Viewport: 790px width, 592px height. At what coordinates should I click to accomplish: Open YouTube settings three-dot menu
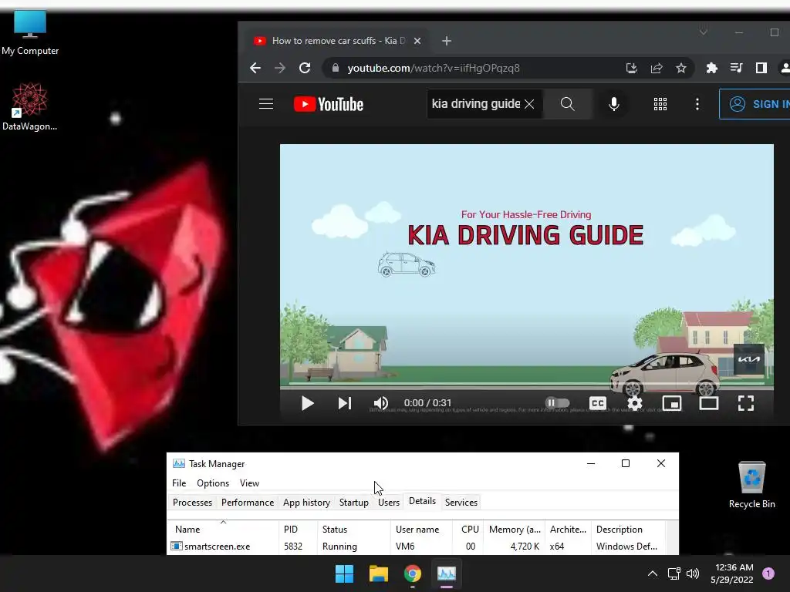click(x=697, y=104)
